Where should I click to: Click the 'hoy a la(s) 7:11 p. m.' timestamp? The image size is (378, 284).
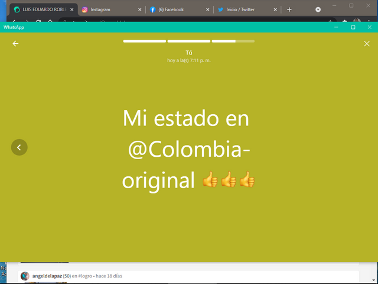click(x=189, y=60)
